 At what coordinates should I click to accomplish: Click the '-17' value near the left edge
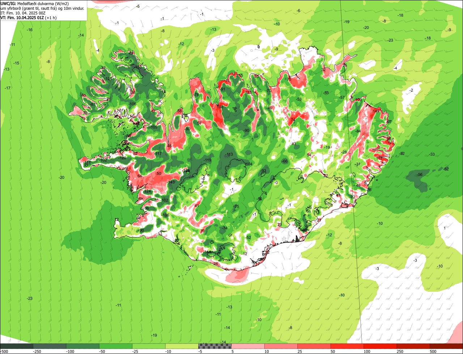(8, 88)
